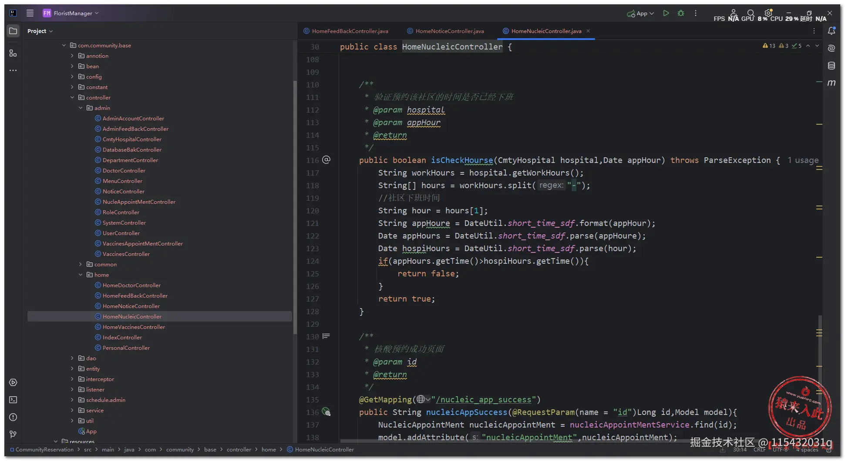Open the Terminal tool window

click(x=13, y=400)
